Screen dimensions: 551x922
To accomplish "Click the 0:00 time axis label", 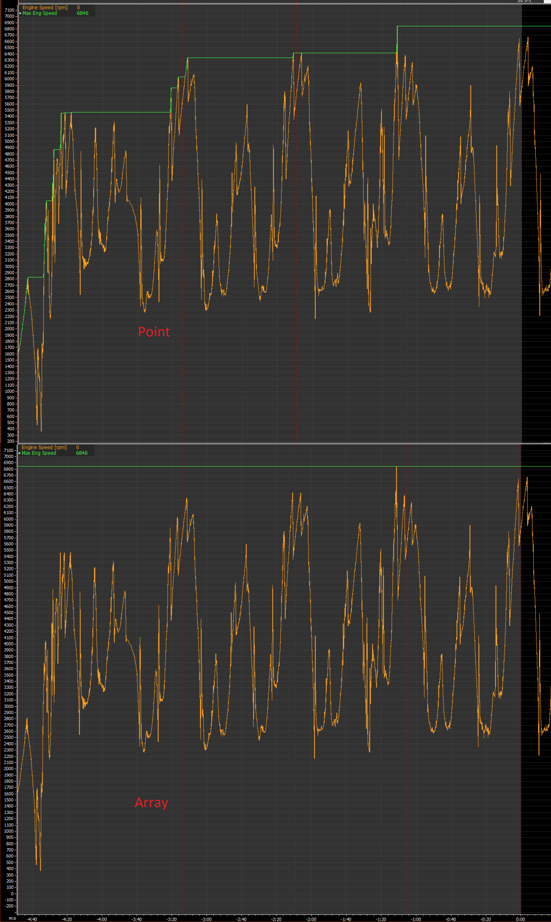I will (520, 919).
